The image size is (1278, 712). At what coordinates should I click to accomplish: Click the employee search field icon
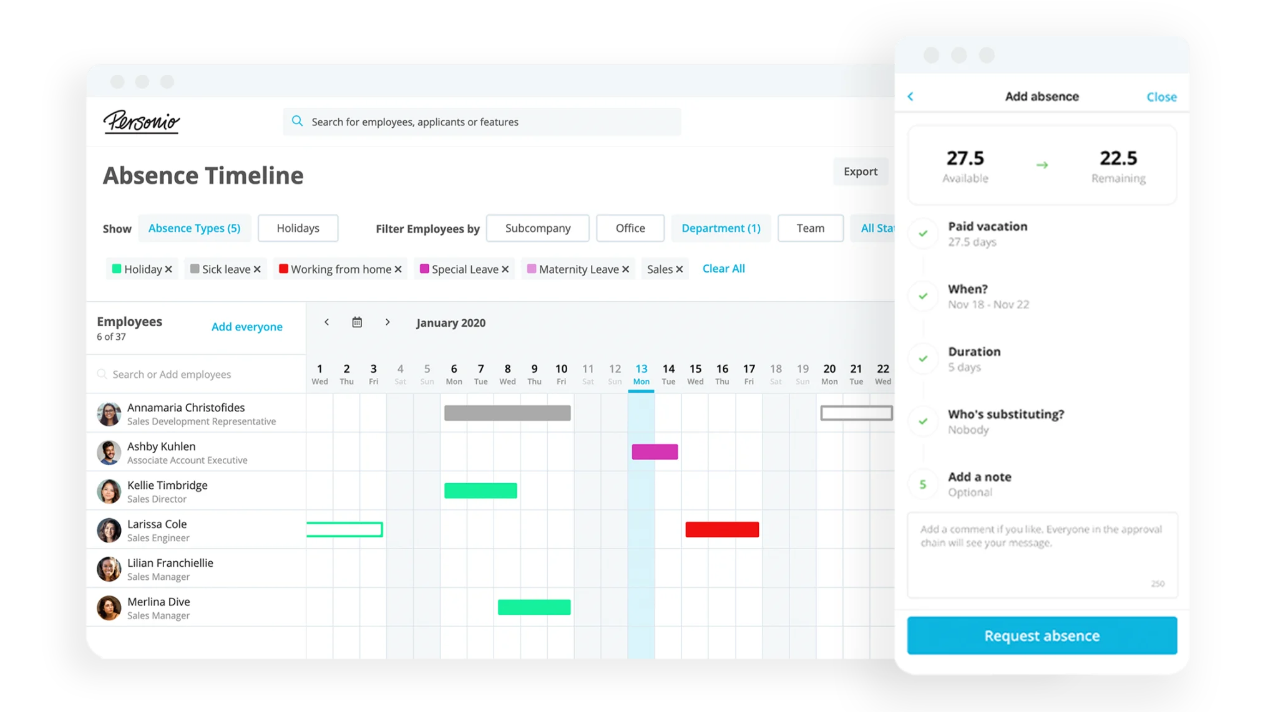[102, 375]
